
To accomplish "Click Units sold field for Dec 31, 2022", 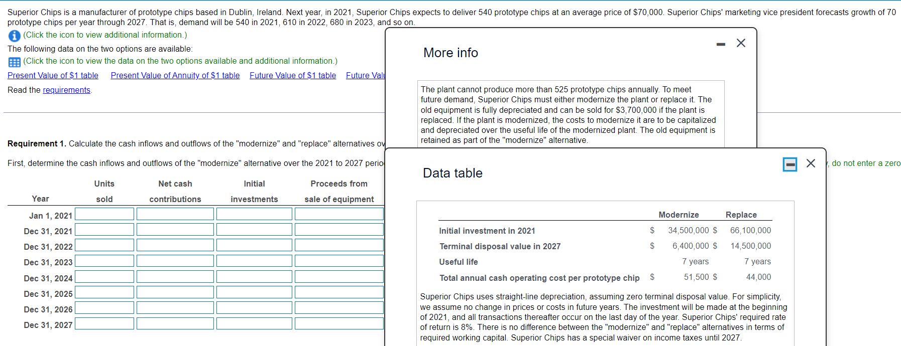I will click(x=104, y=245).
